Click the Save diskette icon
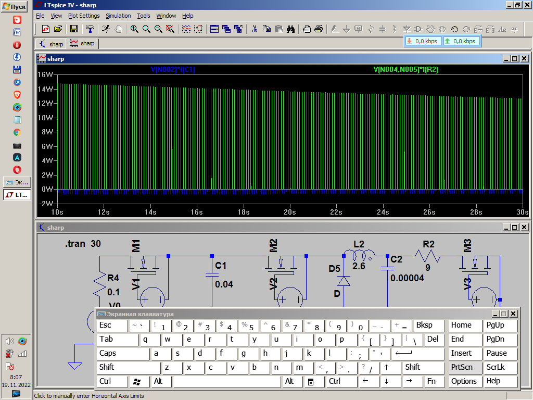 (x=73, y=29)
